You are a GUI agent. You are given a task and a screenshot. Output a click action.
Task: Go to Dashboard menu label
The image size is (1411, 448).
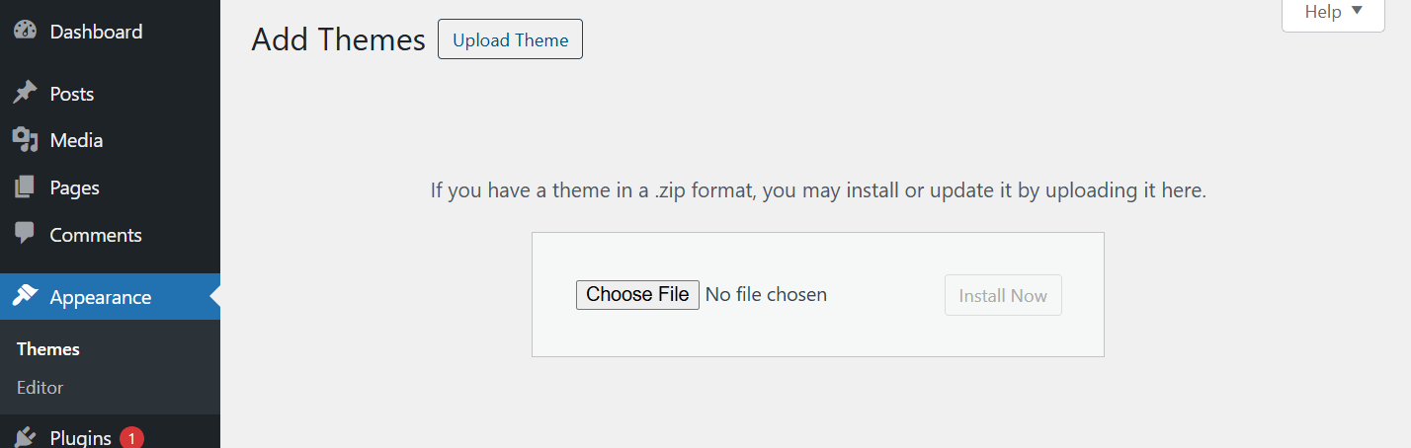[96, 32]
